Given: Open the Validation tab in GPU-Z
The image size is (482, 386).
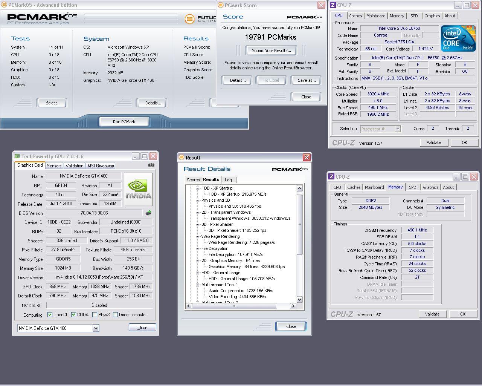Looking at the screenshot, I should tap(75, 166).
